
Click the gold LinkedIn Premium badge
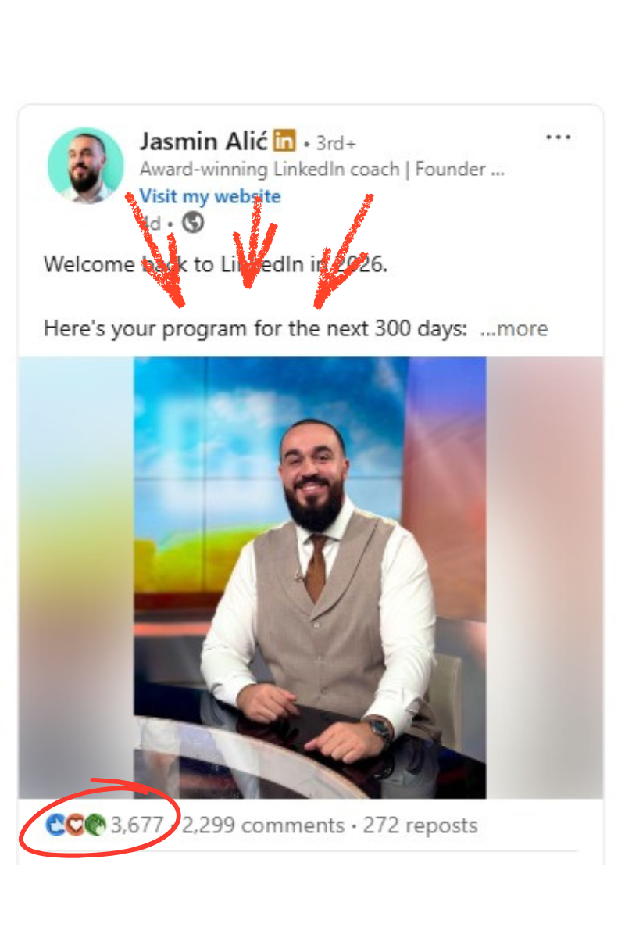tap(284, 142)
